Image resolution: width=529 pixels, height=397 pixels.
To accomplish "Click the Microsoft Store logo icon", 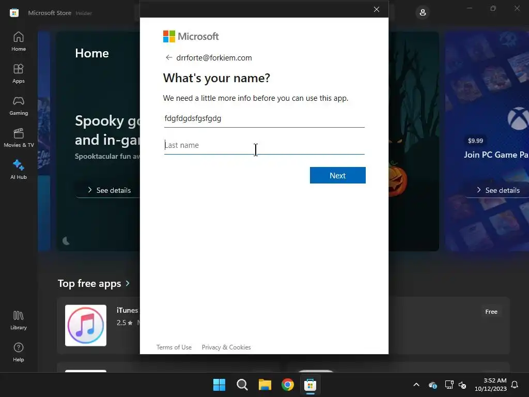I will (14, 13).
